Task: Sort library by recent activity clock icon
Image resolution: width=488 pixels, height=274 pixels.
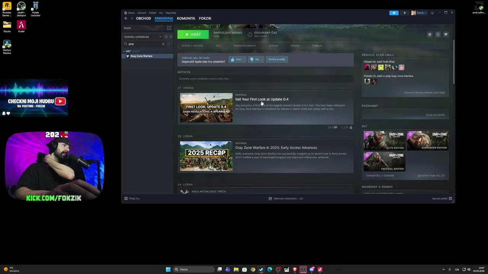Action: (166, 37)
